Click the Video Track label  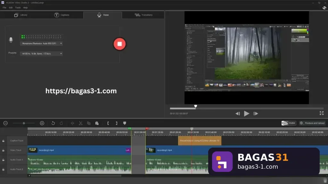16,150
